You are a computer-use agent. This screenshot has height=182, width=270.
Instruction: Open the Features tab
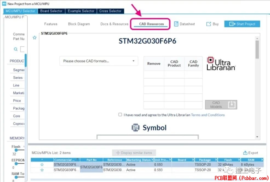pos(51,24)
